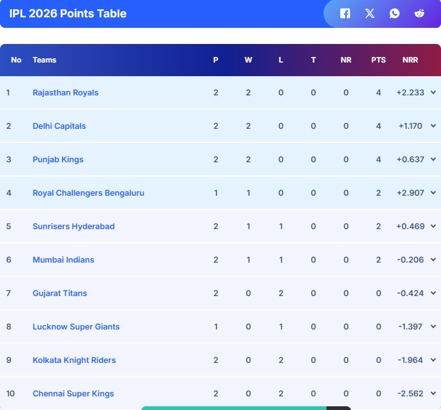This screenshot has width=441, height=410.
Task: Open Delhi Capitals team link
Action: (x=59, y=126)
